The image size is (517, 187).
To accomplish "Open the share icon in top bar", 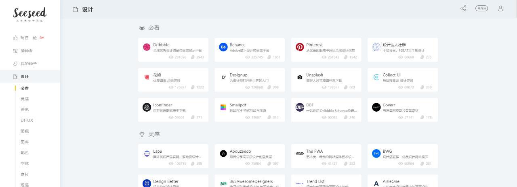I will tap(463, 8).
